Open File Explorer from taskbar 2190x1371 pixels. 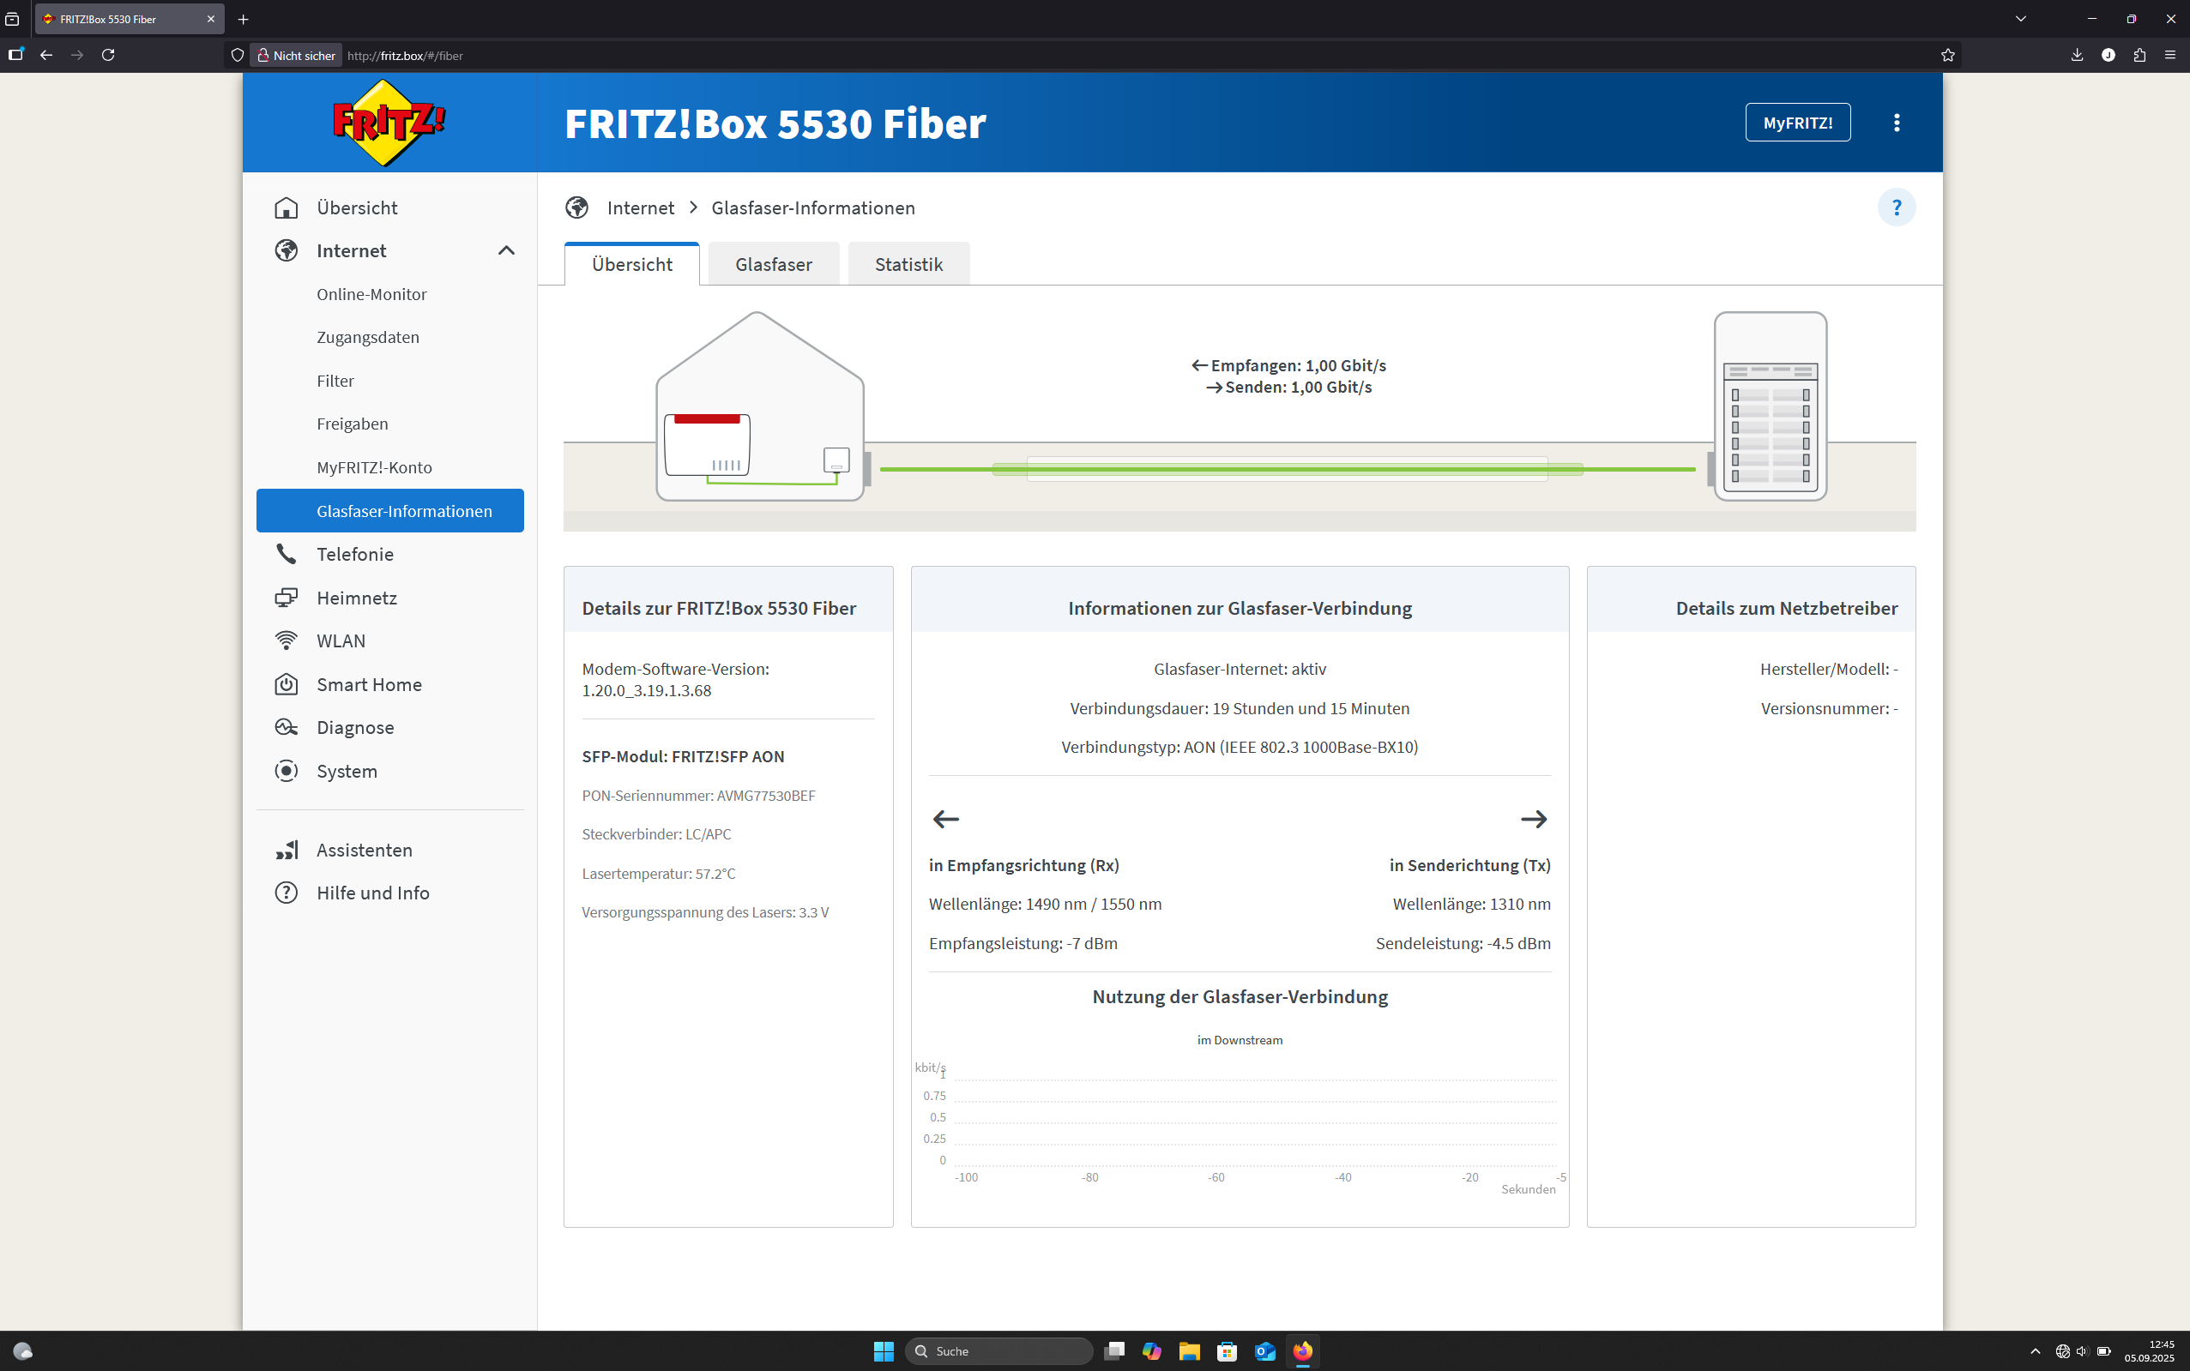point(1188,1351)
